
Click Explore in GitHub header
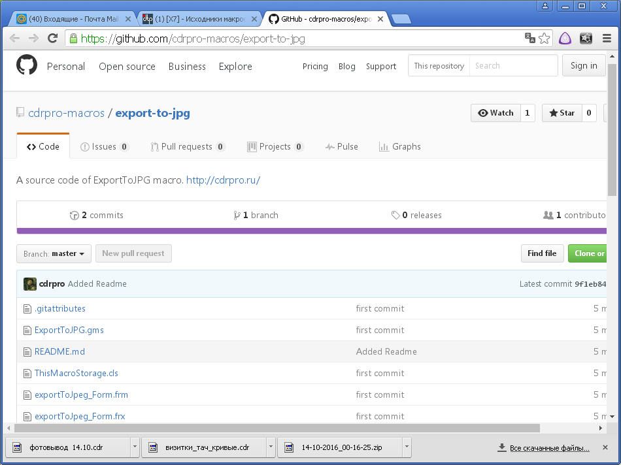(x=235, y=67)
